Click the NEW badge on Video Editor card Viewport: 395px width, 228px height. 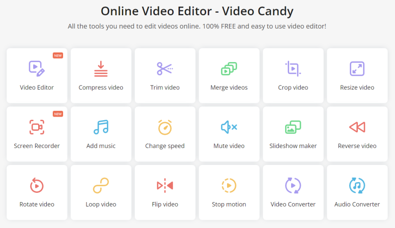(58, 55)
